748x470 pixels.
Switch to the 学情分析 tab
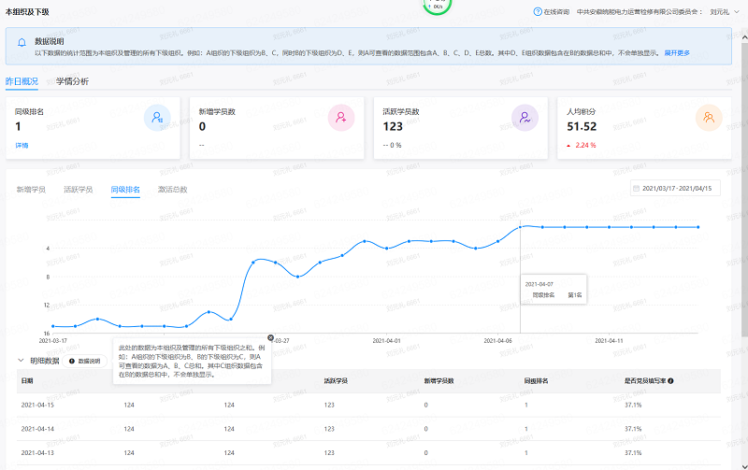[72, 81]
